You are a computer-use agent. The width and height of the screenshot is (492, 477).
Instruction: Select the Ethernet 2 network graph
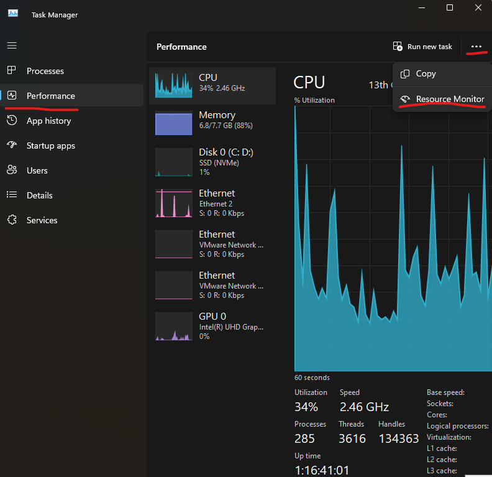pyautogui.click(x=173, y=203)
